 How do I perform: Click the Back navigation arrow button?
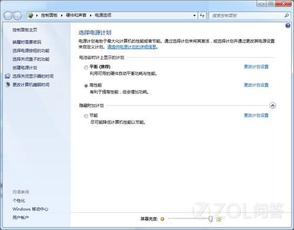[8, 15]
